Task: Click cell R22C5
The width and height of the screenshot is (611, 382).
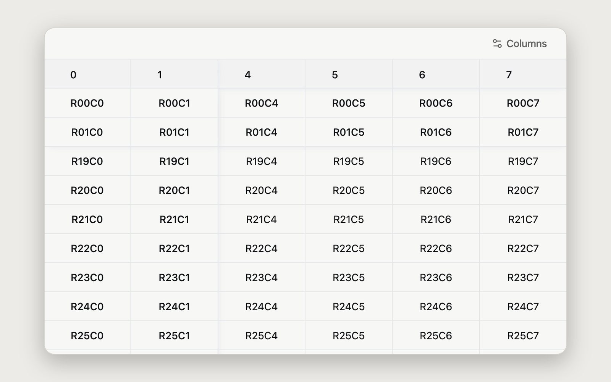Action: 349,248
